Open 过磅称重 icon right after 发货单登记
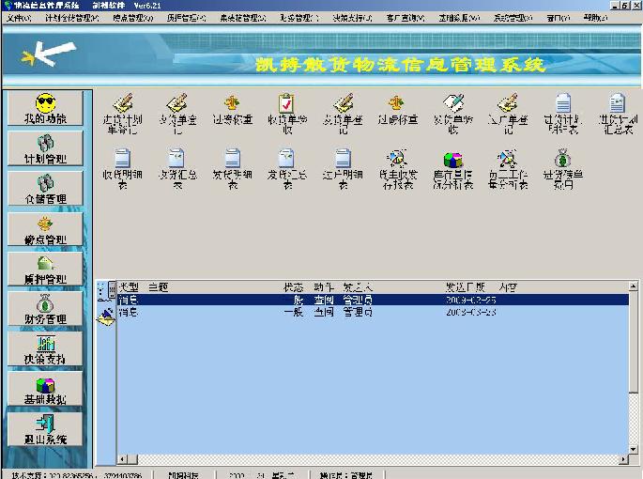643x479 pixels. pyautogui.click(x=398, y=110)
